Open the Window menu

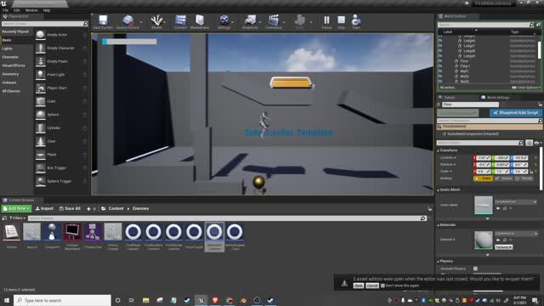31,10
